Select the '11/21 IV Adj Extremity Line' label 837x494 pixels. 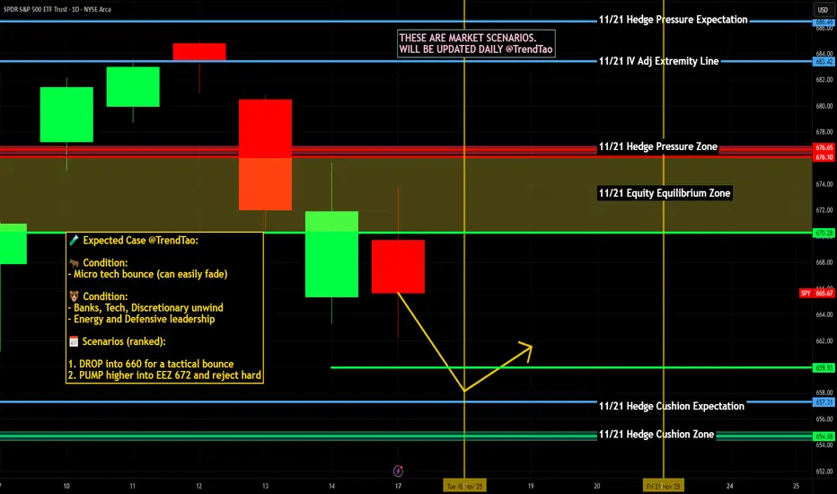(658, 61)
